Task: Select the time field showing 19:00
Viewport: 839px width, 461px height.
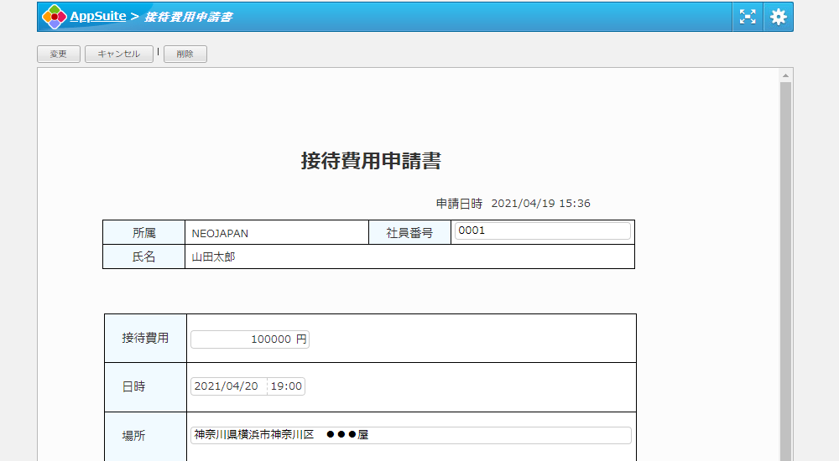Action: pyautogui.click(x=286, y=386)
